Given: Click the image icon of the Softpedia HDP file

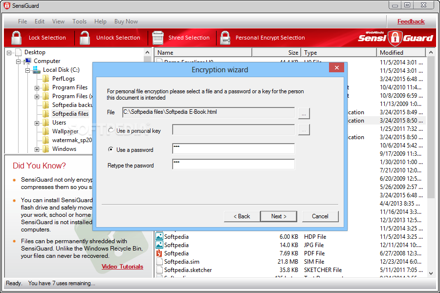Looking at the screenshot, I should point(159,236).
